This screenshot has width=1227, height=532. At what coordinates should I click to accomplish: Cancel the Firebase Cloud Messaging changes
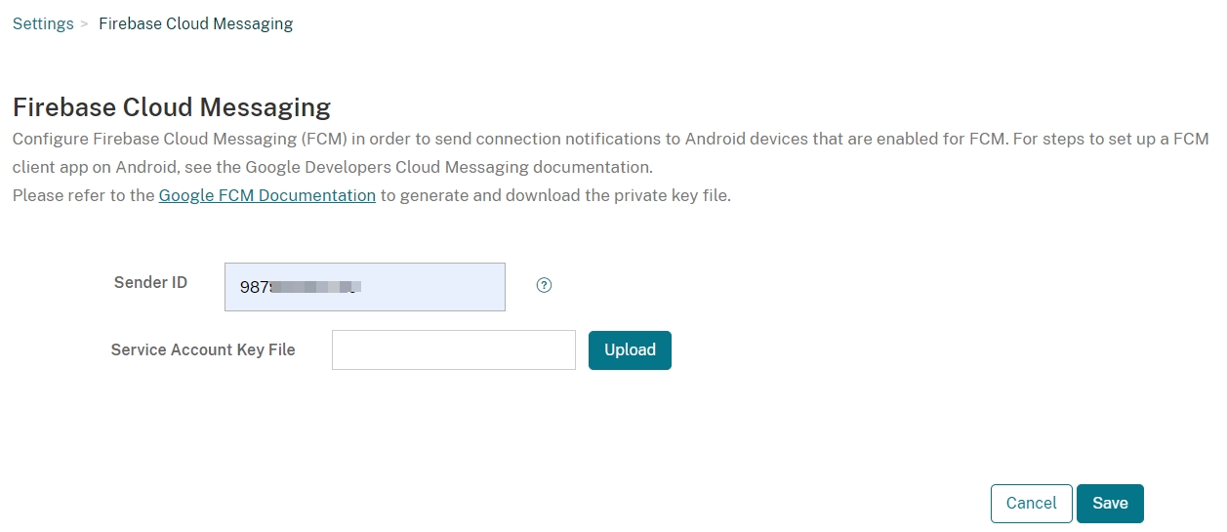1031,504
